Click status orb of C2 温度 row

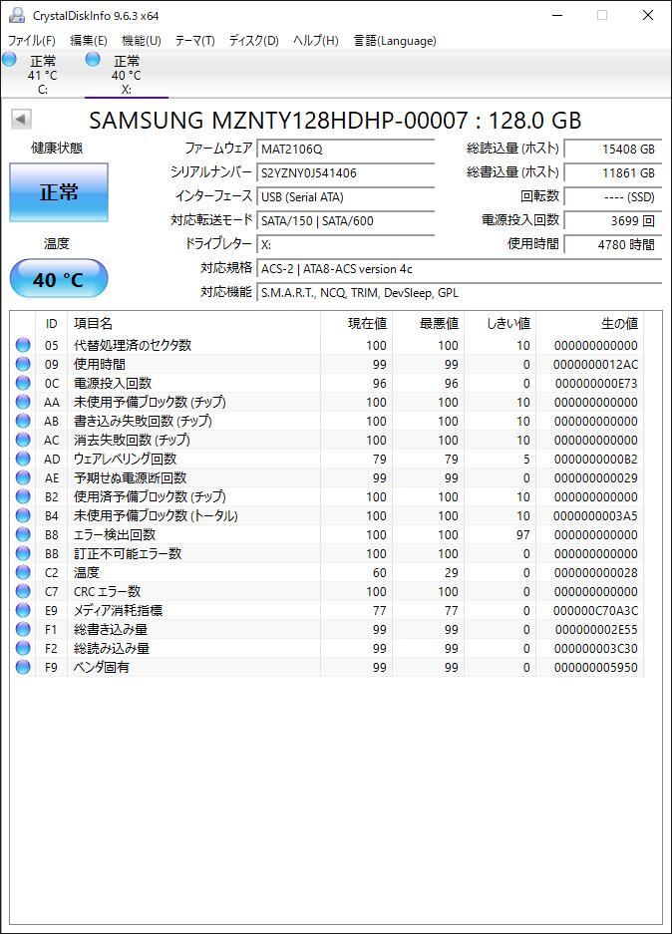pos(23,572)
